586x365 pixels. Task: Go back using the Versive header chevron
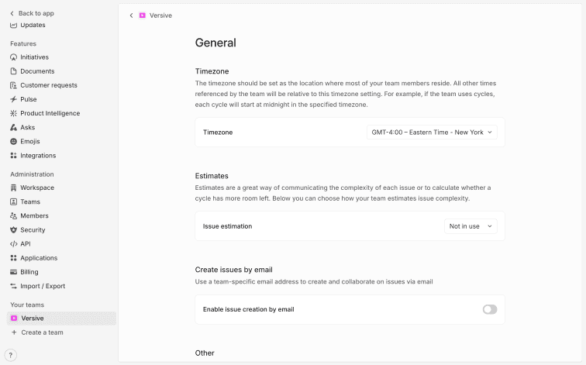point(131,15)
